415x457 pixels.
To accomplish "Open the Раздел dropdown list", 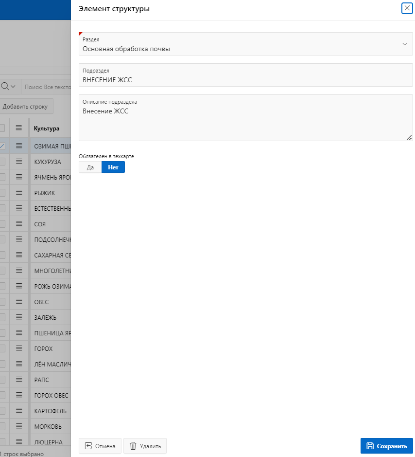I will pos(404,44).
